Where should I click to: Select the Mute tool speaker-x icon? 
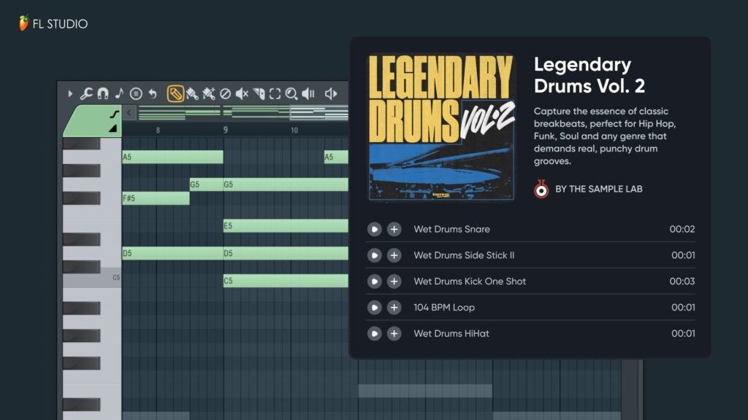tap(242, 94)
